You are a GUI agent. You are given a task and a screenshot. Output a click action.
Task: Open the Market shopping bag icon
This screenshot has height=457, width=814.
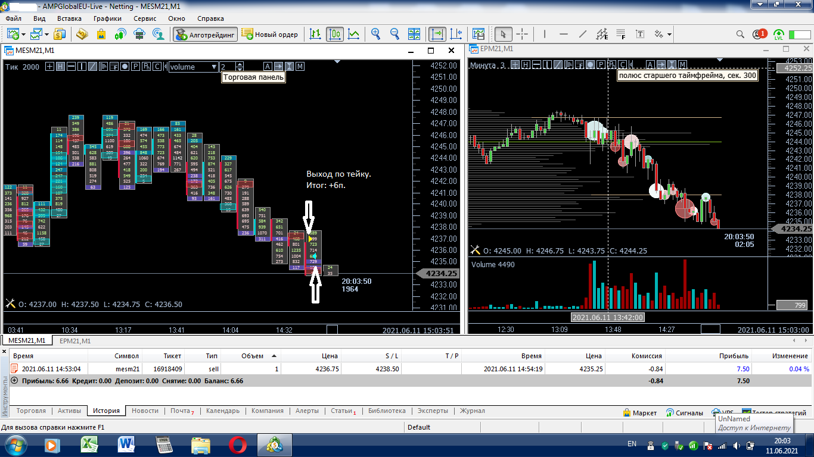[101, 34]
